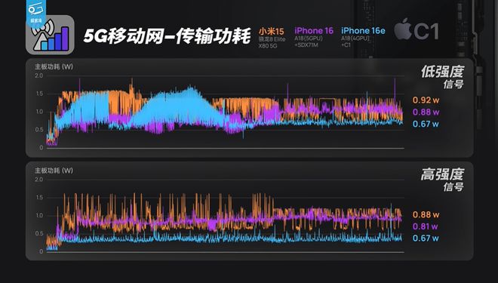The image size is (498, 283).
Task: Click the 高强度 信号 chart heading
Action: click(443, 180)
